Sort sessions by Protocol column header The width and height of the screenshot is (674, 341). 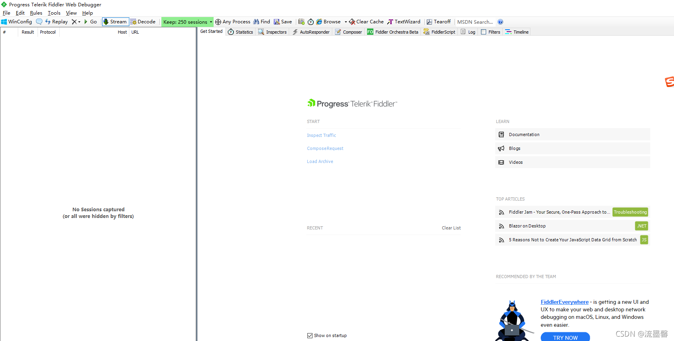(48, 32)
